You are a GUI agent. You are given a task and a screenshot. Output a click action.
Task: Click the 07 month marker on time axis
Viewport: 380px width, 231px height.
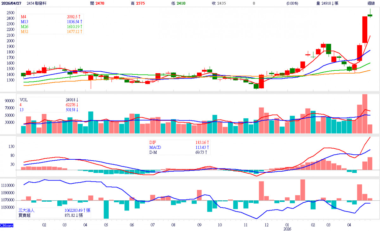tap(152, 225)
